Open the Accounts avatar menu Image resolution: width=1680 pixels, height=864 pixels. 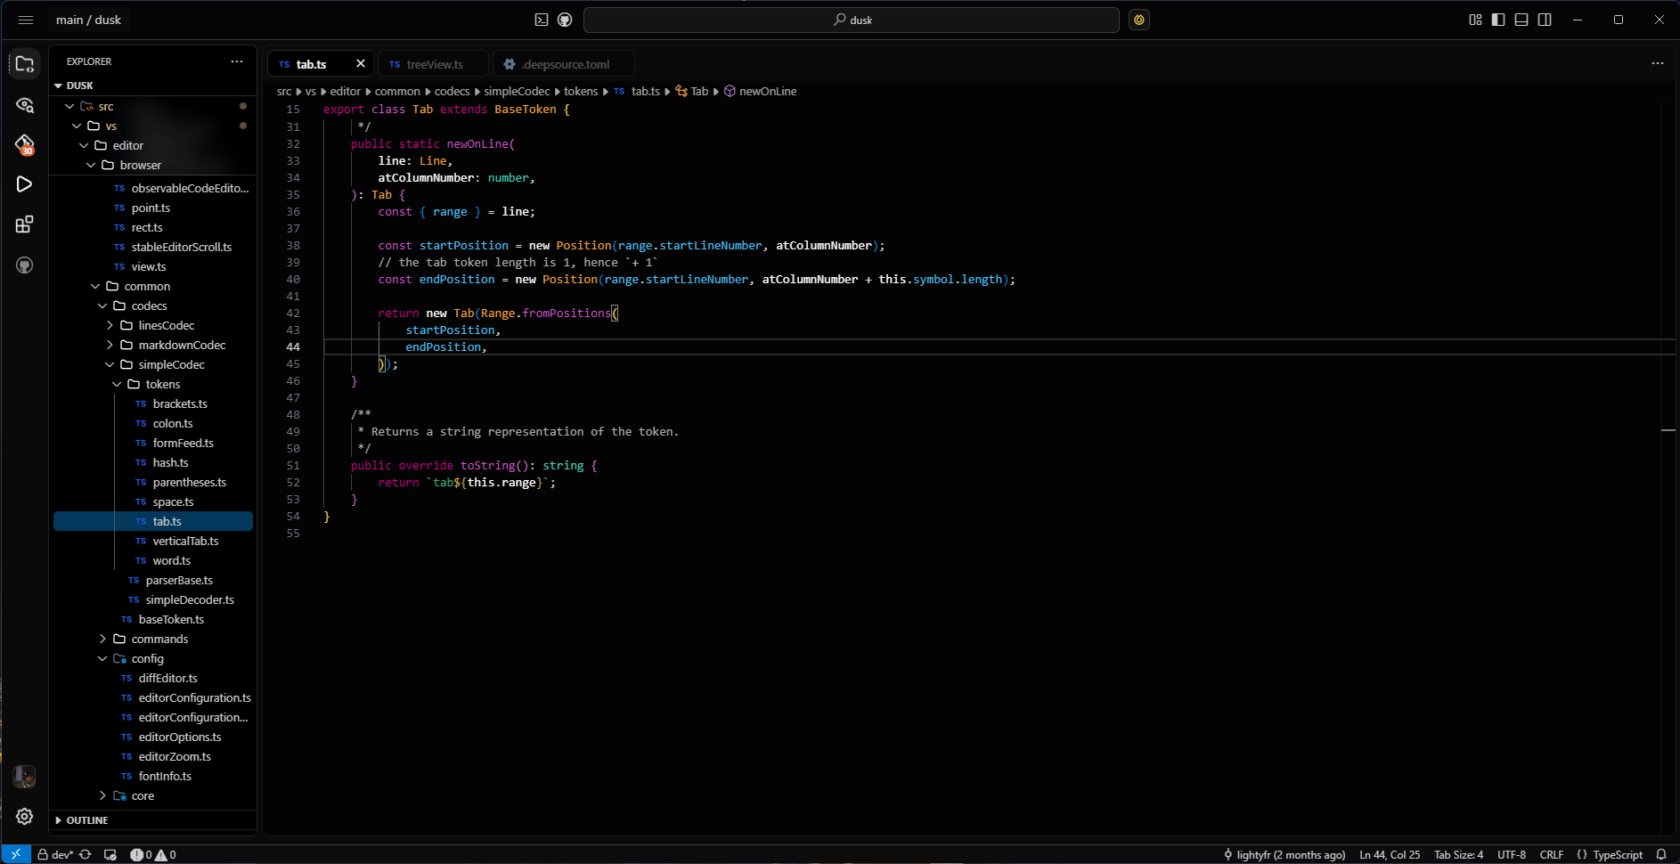coord(25,777)
